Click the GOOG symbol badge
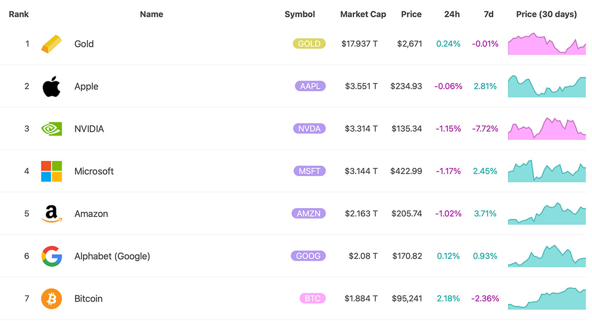The height and width of the screenshot is (321, 592). (308, 256)
